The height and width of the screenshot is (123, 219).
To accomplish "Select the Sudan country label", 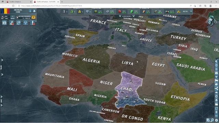I will (x=160, y=84).
